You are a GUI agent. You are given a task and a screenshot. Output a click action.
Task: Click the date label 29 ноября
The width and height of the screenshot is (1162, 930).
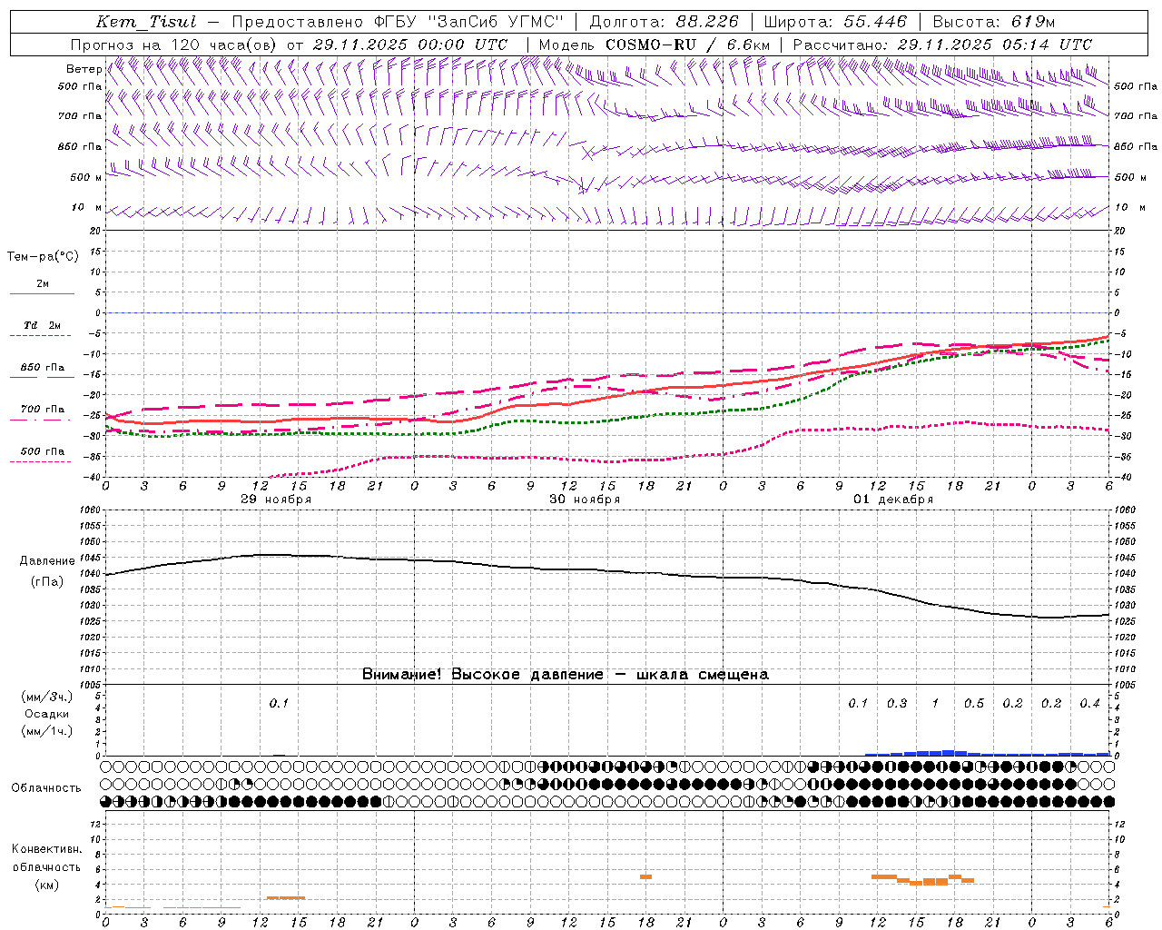(x=276, y=500)
